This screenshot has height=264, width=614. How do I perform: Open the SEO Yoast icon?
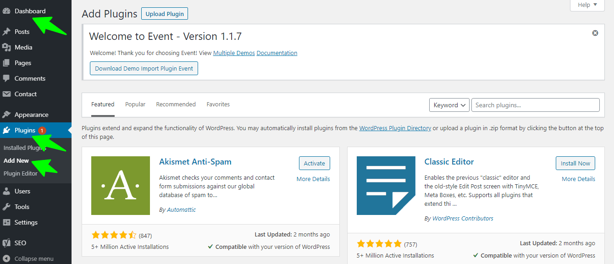(6, 243)
